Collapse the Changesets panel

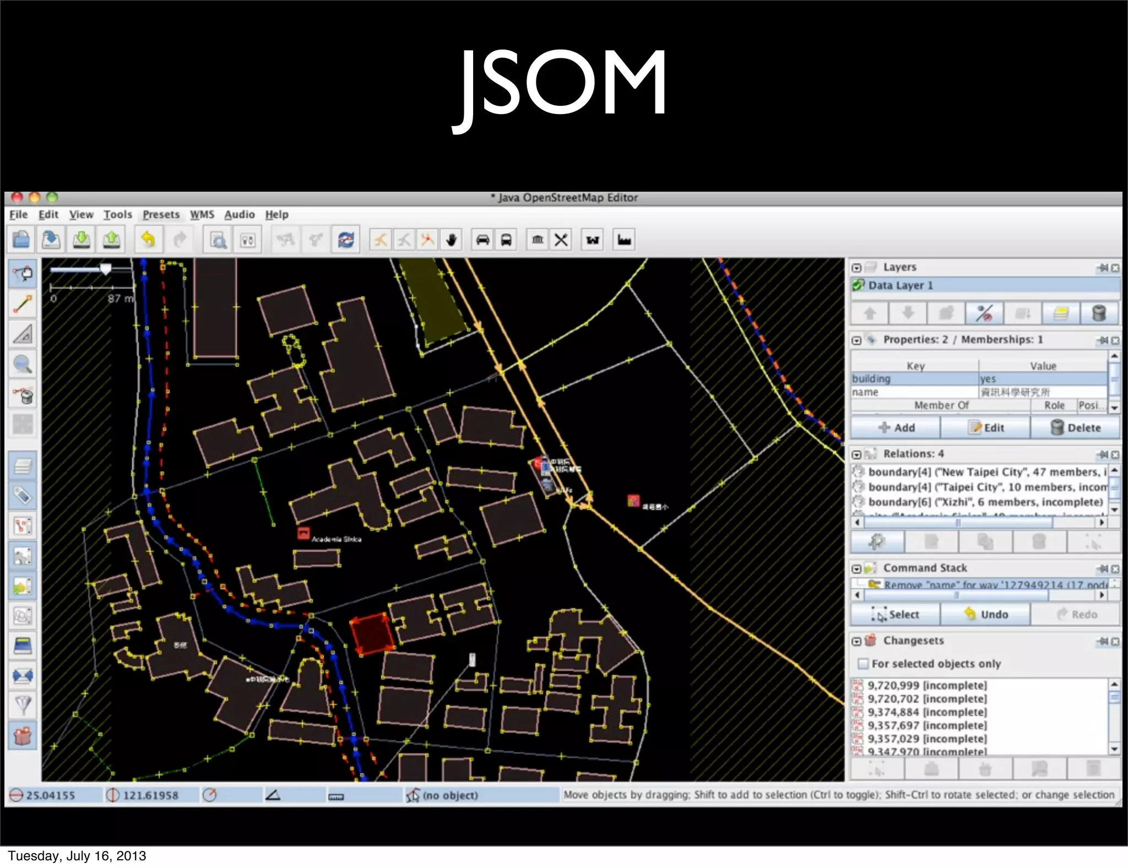(856, 641)
